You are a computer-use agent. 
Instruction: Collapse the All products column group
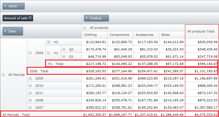click(85, 28)
